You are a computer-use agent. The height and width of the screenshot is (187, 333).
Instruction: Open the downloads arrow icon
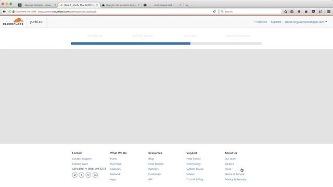click(x=299, y=11)
